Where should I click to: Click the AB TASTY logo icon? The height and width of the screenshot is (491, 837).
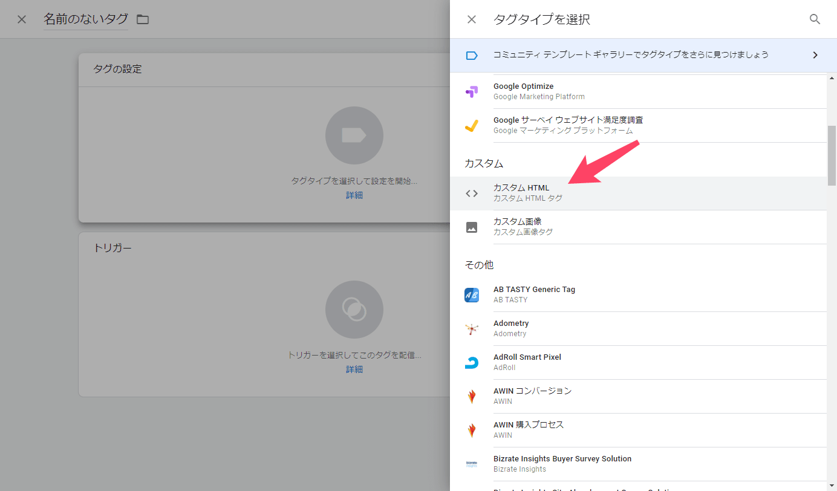pos(472,295)
